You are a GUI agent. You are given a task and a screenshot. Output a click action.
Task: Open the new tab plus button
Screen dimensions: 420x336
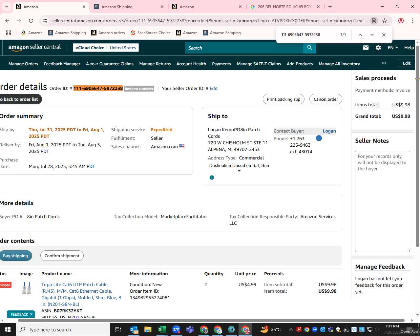(x=330, y=7)
